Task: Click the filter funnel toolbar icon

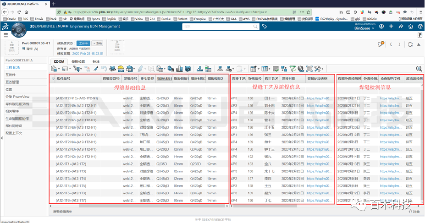Action: (x=293, y=69)
